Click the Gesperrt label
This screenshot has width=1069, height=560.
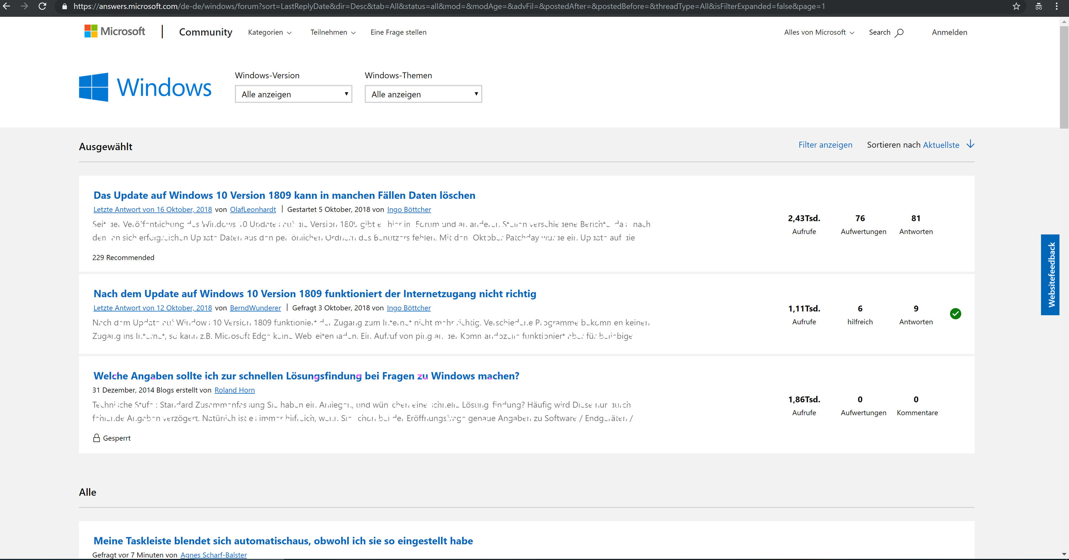coord(117,438)
